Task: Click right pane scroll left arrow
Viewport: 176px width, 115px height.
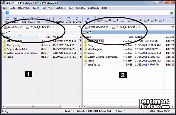Action: (x=85, y=106)
